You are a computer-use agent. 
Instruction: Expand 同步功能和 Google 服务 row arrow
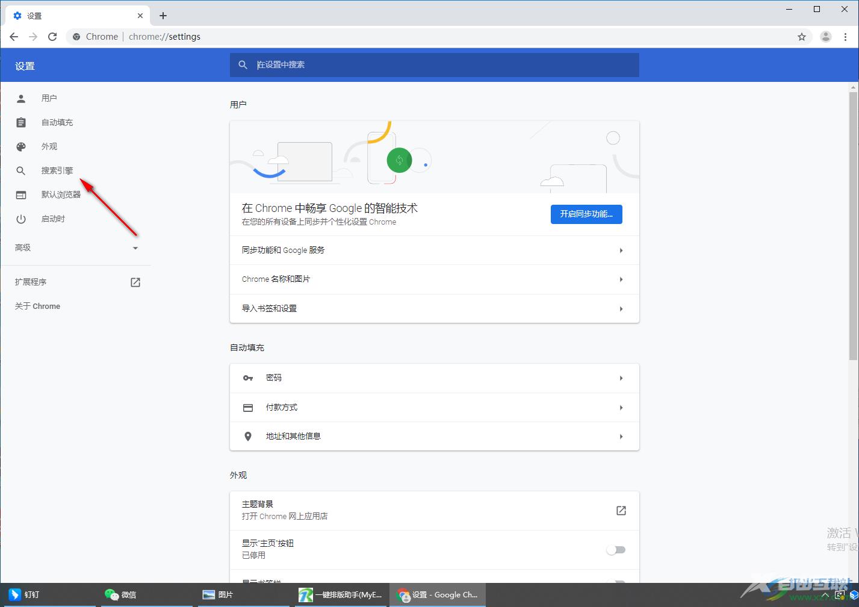point(621,251)
